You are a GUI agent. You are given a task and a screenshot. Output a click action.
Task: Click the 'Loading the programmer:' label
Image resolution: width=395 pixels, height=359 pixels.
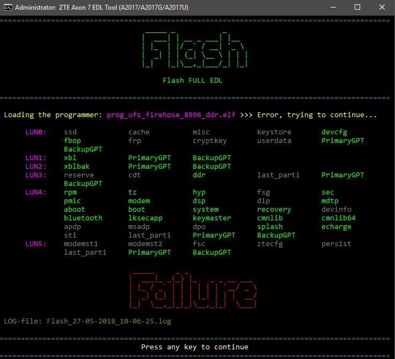[x=53, y=115]
